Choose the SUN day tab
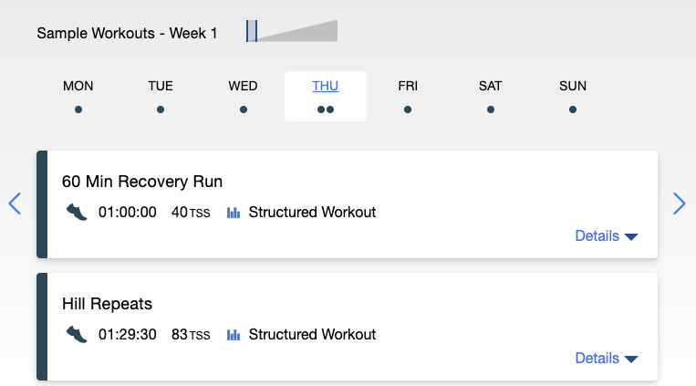The width and height of the screenshot is (696, 386). pos(573,87)
